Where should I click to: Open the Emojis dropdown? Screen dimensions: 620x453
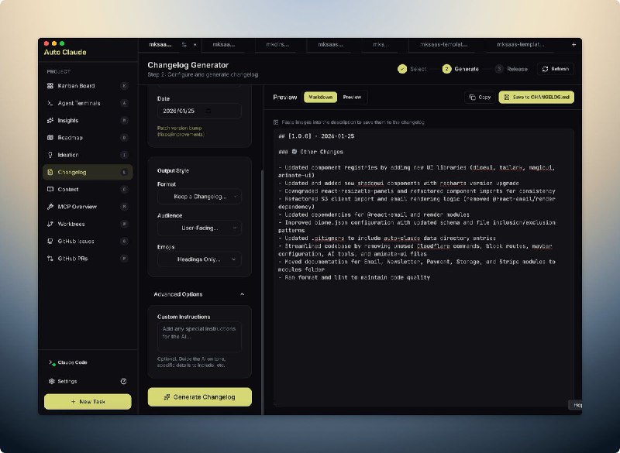199,259
